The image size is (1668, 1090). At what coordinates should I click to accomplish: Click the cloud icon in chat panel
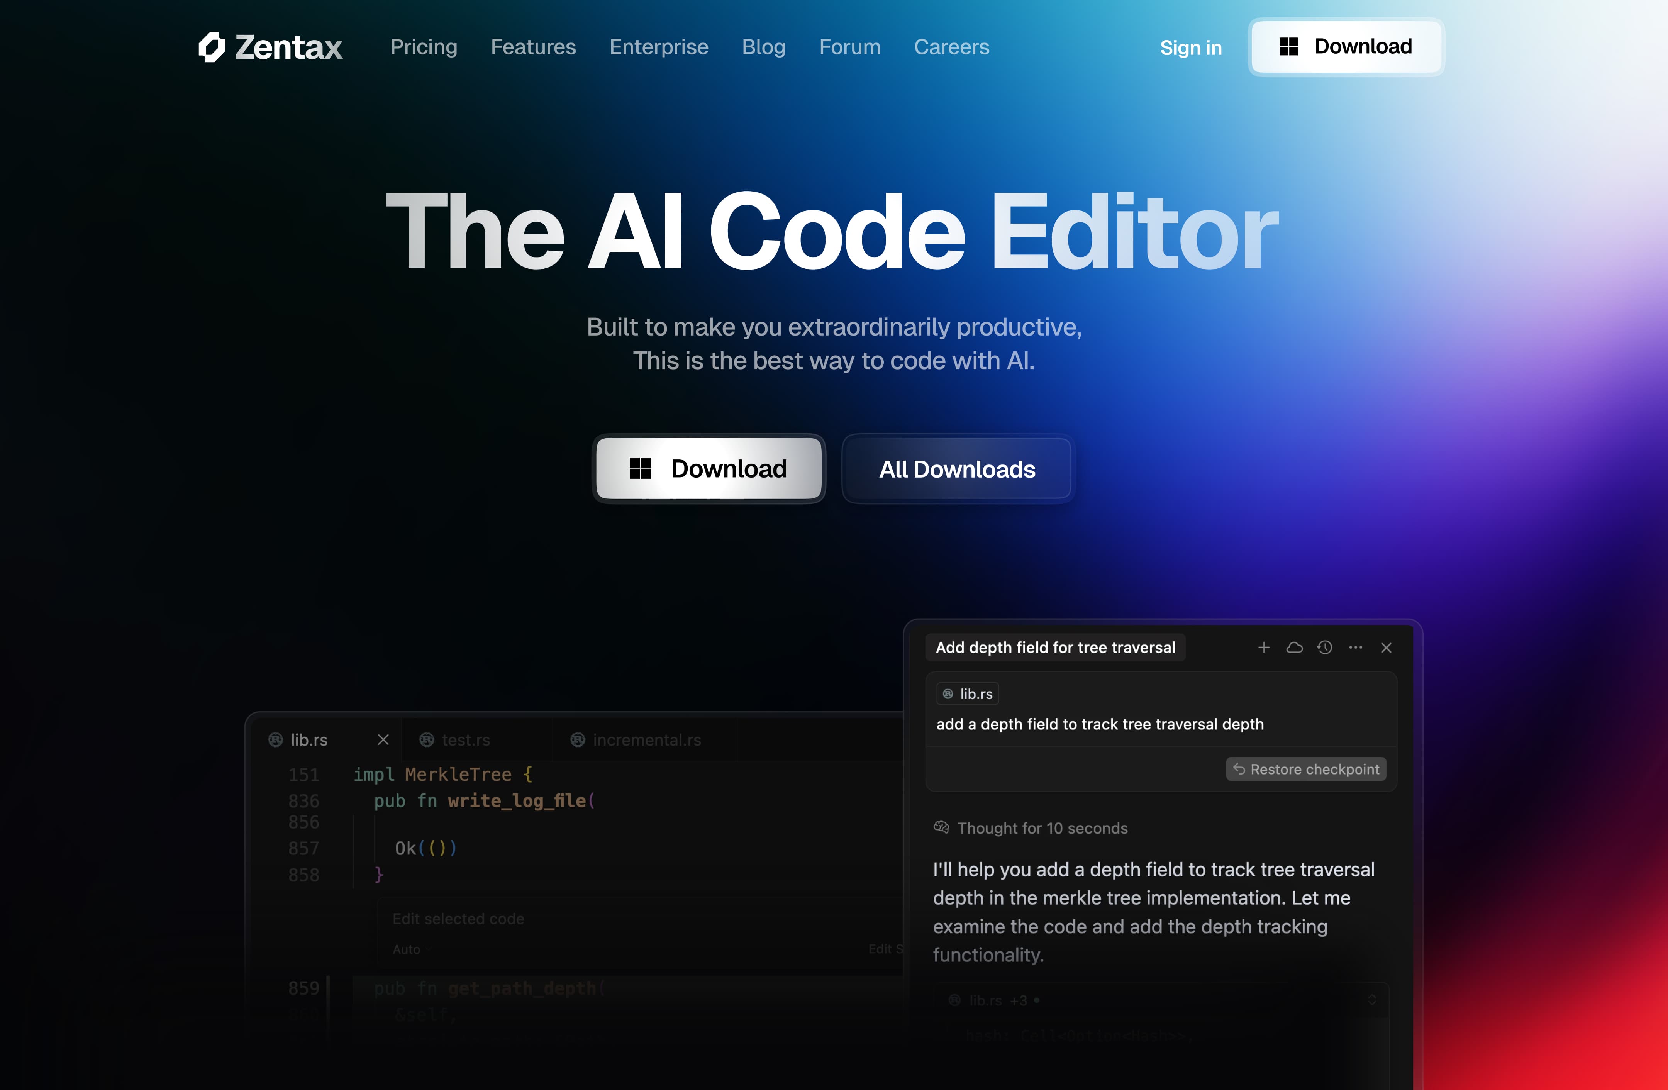coord(1295,648)
